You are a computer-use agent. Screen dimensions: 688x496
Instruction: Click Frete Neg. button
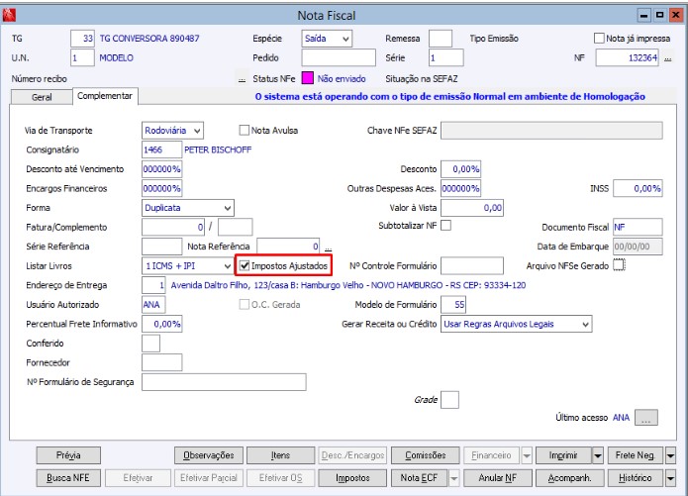636,455
